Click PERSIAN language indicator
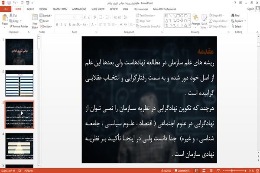The width and height of the screenshot is (260, 173). tap(29, 171)
